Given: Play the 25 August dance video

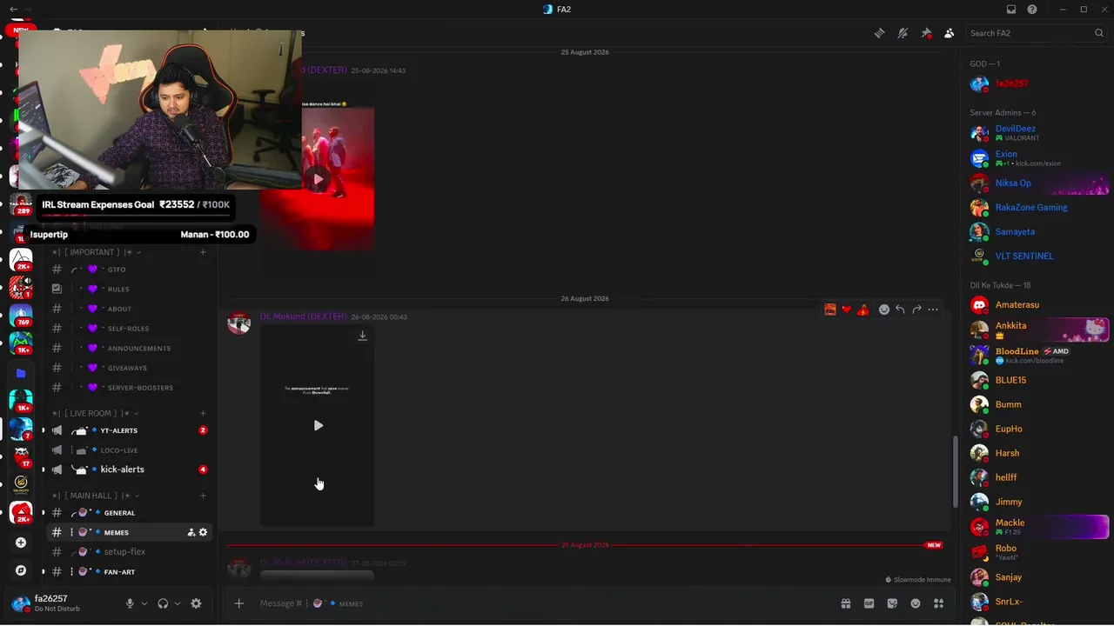Looking at the screenshot, I should point(318,179).
